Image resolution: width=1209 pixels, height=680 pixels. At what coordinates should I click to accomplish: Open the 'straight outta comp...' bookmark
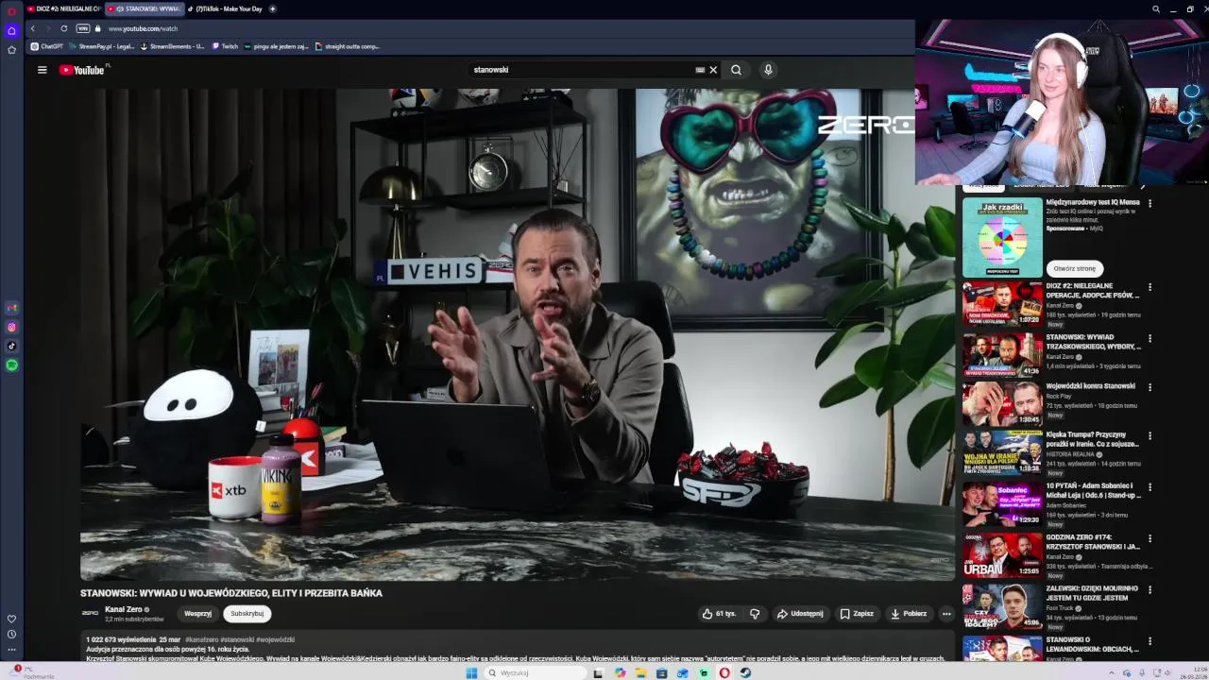(x=347, y=46)
